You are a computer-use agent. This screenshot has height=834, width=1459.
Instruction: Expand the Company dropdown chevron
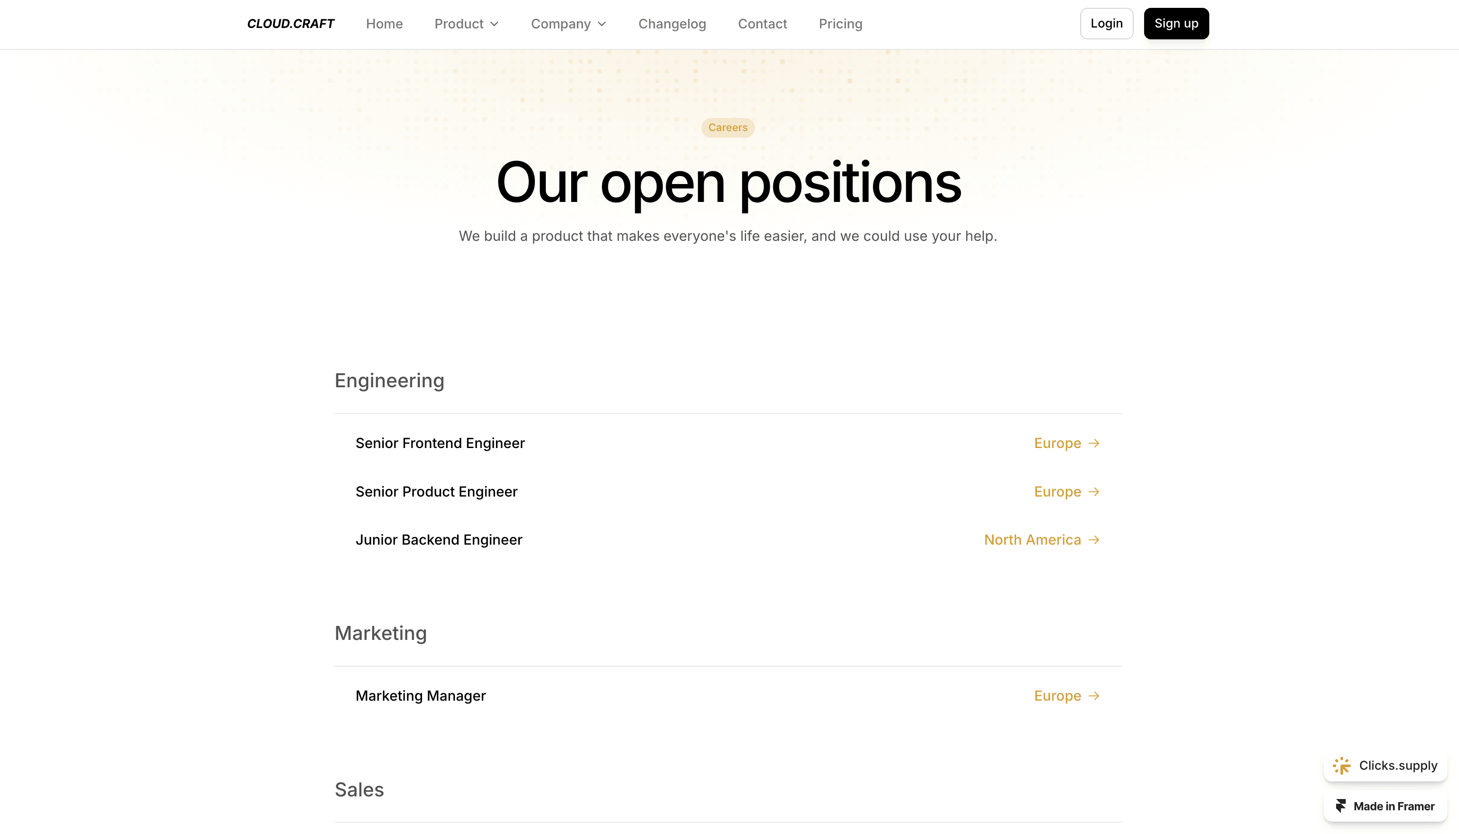point(602,24)
